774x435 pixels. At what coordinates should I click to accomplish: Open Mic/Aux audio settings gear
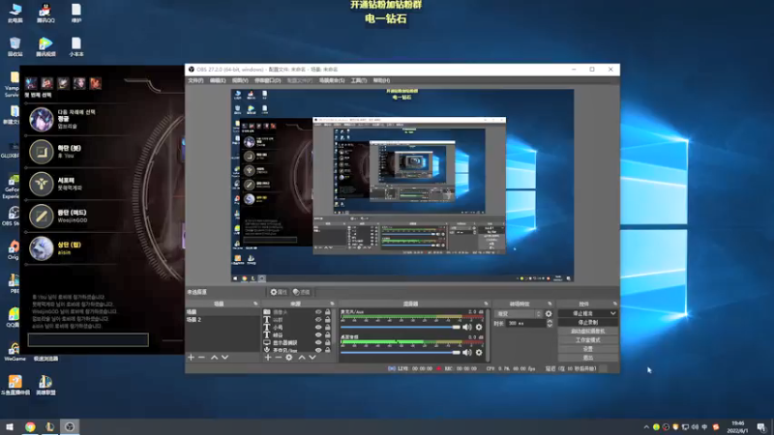point(479,327)
